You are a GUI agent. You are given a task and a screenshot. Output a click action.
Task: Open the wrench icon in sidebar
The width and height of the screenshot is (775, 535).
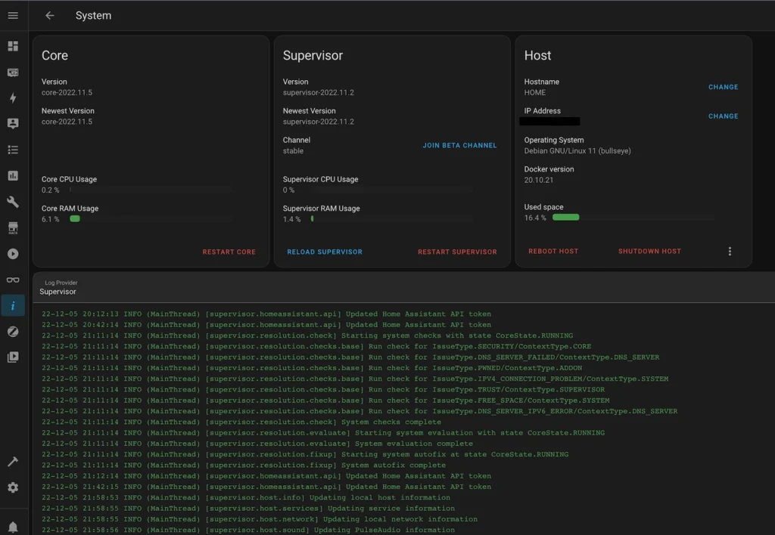[13, 202]
